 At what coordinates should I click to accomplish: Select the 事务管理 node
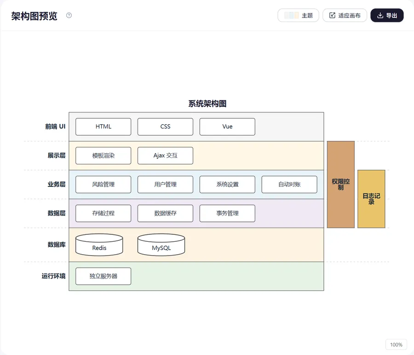coord(227,213)
